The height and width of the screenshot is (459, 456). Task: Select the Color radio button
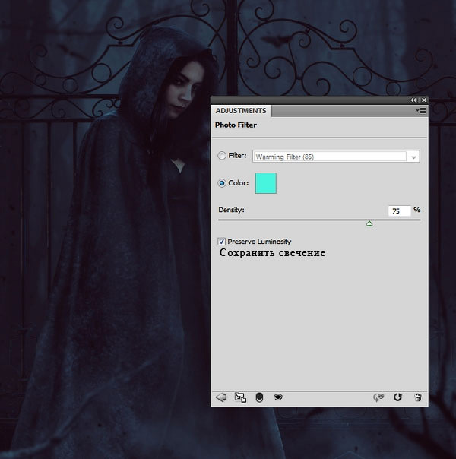click(222, 183)
